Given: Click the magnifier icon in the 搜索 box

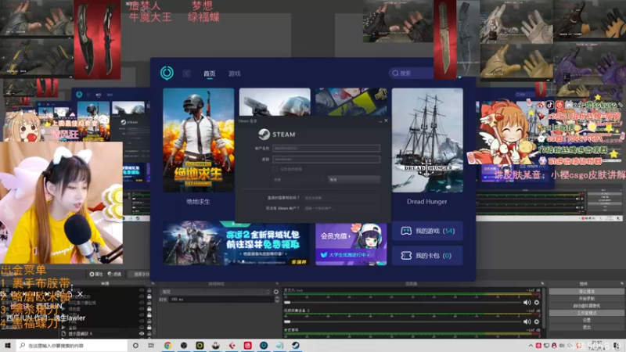Looking at the screenshot, I should (395, 74).
